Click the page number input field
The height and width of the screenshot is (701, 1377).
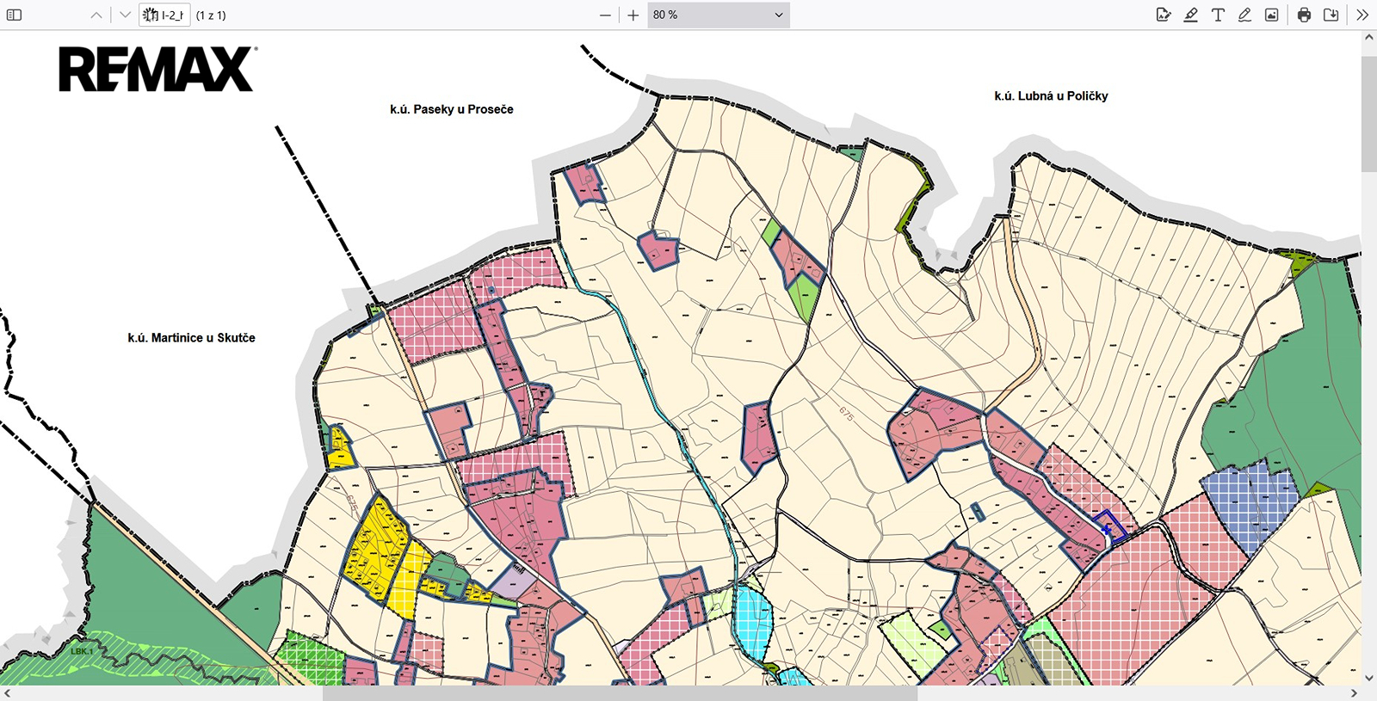click(164, 15)
